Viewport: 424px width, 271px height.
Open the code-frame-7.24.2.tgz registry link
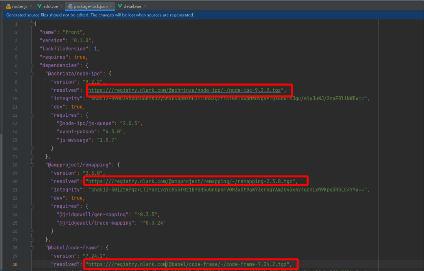(187, 264)
